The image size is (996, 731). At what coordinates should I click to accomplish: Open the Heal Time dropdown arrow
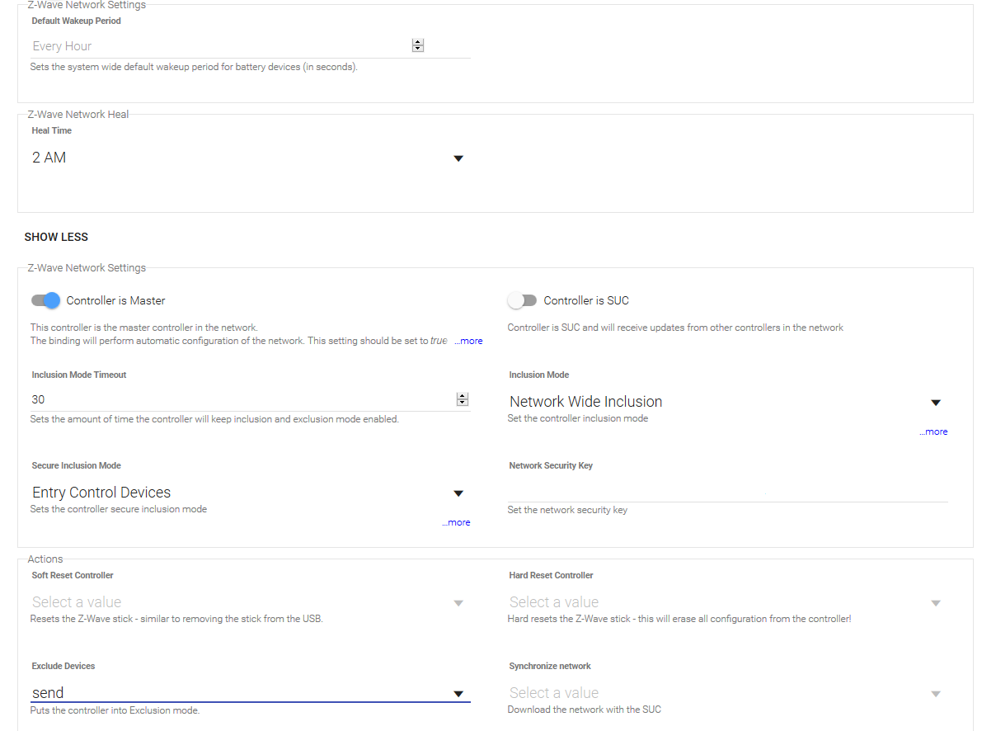click(459, 158)
